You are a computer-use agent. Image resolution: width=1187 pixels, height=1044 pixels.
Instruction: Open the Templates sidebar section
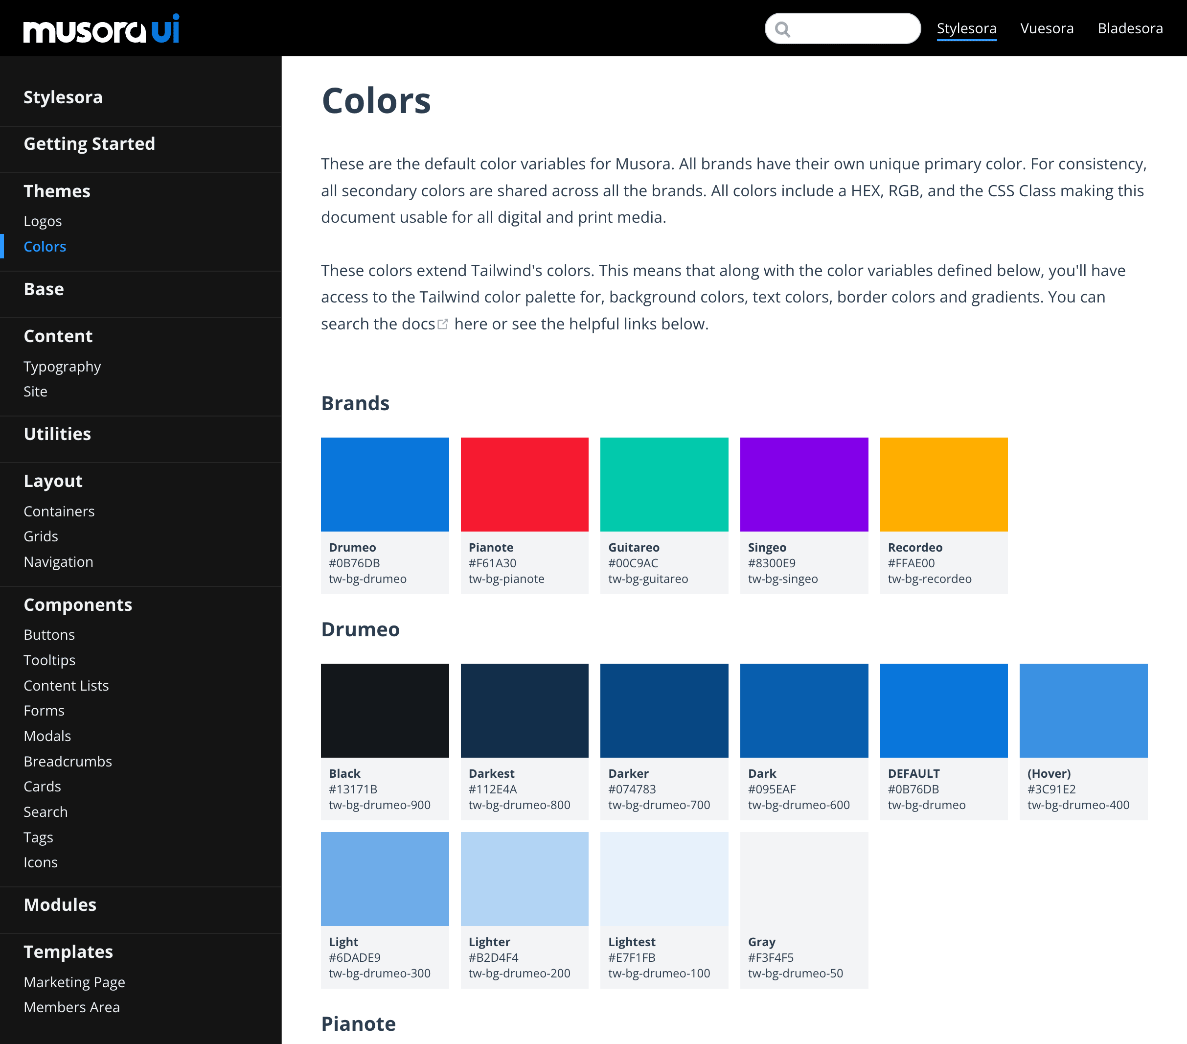(x=68, y=951)
